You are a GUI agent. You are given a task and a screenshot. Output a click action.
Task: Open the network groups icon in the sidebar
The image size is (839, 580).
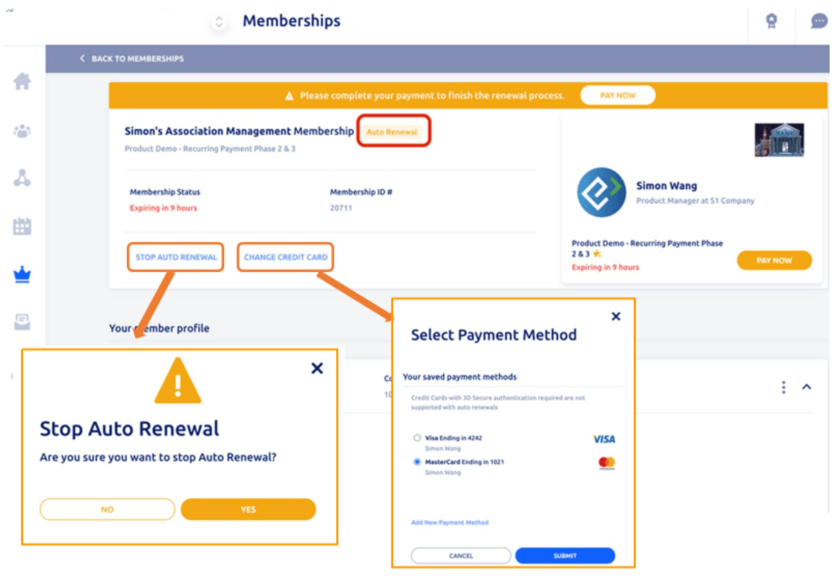coord(22,178)
